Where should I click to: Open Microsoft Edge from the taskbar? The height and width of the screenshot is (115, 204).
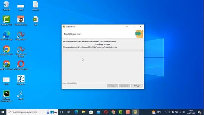click(76, 112)
